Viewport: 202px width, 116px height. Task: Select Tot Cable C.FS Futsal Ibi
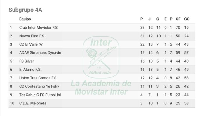pos(40,95)
